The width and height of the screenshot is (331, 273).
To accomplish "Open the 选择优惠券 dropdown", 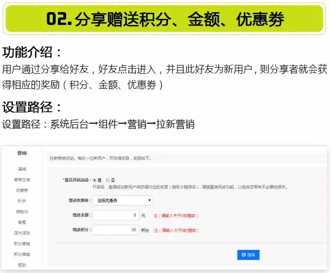I will pyautogui.click(x=122, y=201).
